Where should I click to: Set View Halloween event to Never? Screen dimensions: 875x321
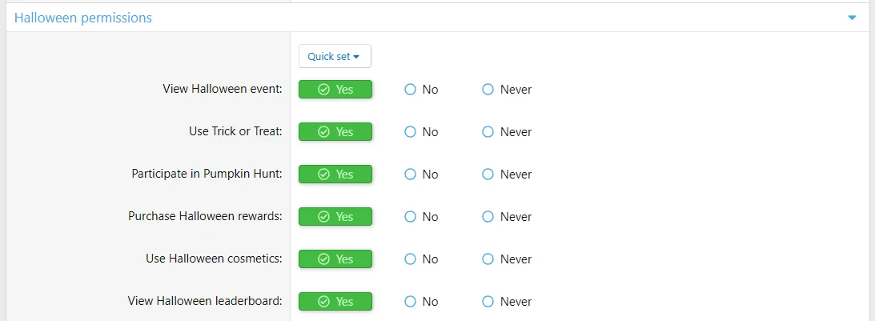(507, 90)
